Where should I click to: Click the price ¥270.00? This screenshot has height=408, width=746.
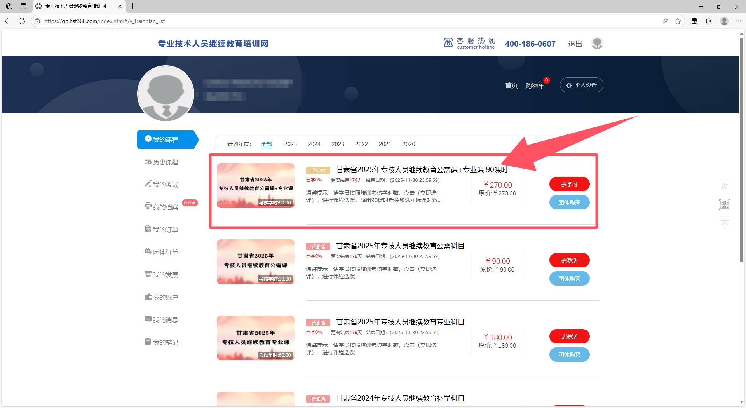(497, 185)
